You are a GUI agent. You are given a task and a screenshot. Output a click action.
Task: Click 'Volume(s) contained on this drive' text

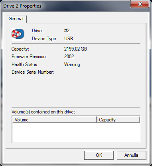[x=43, y=112]
